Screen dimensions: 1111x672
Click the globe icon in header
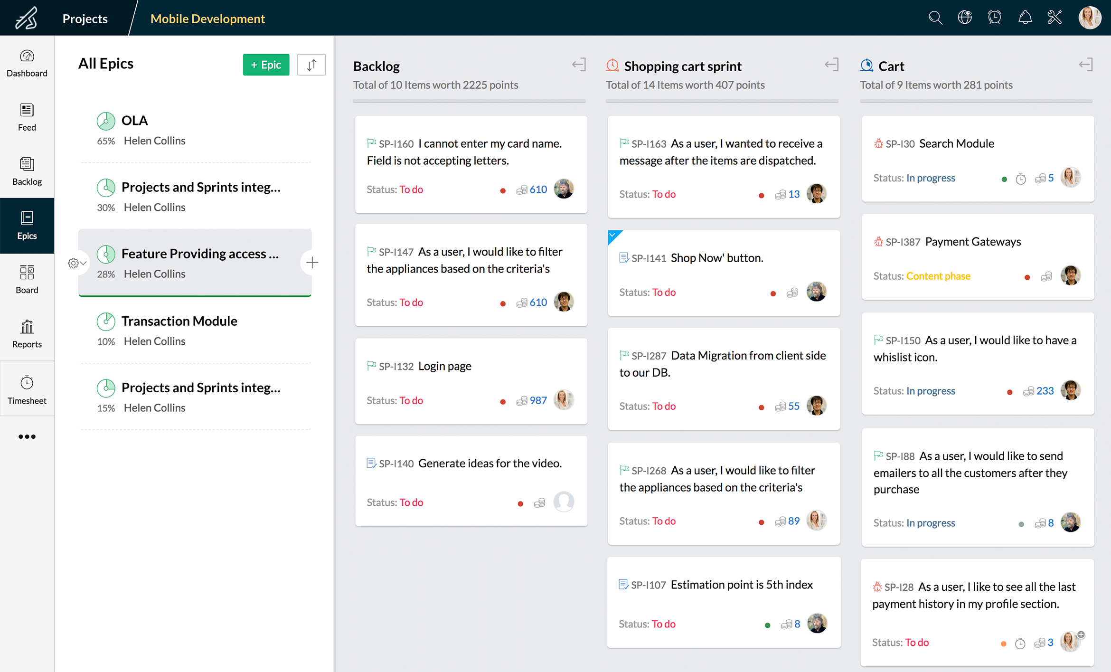(964, 18)
